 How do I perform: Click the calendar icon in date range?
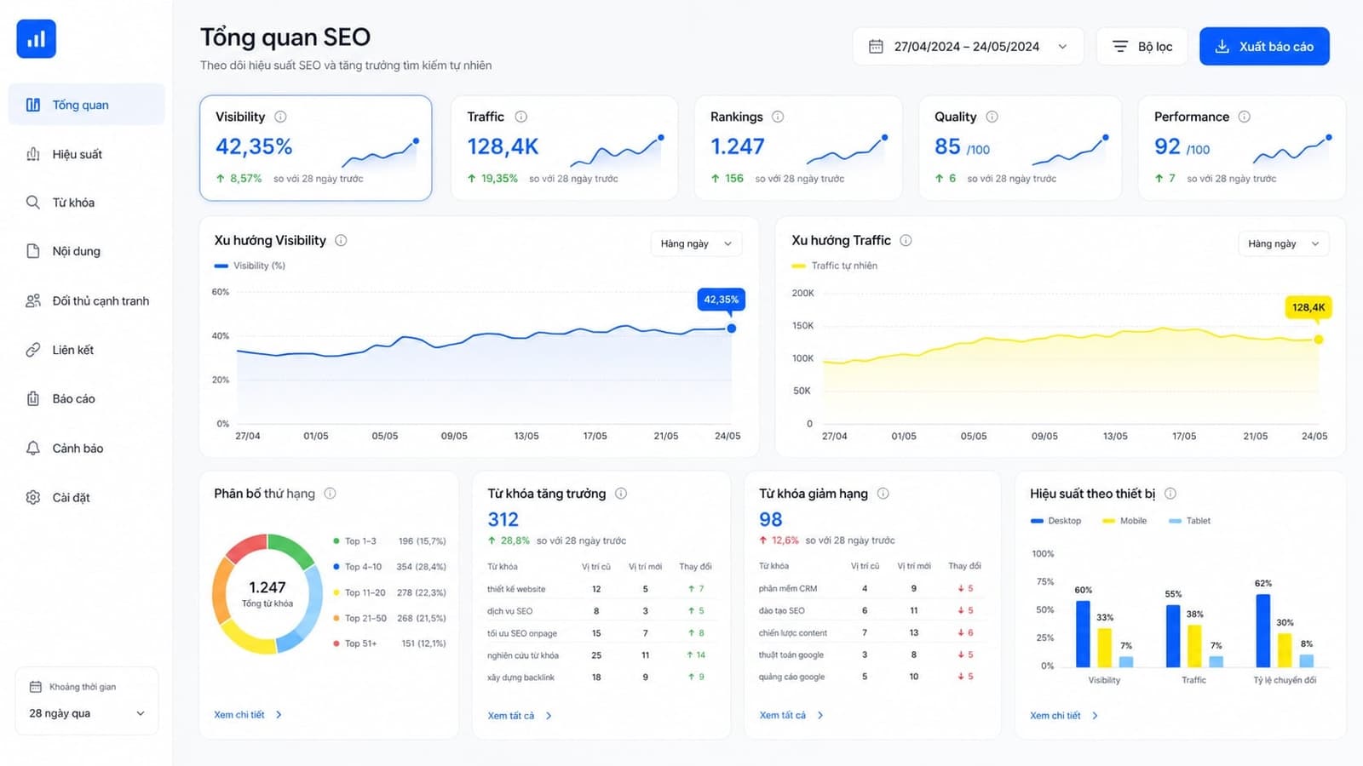[x=876, y=47]
